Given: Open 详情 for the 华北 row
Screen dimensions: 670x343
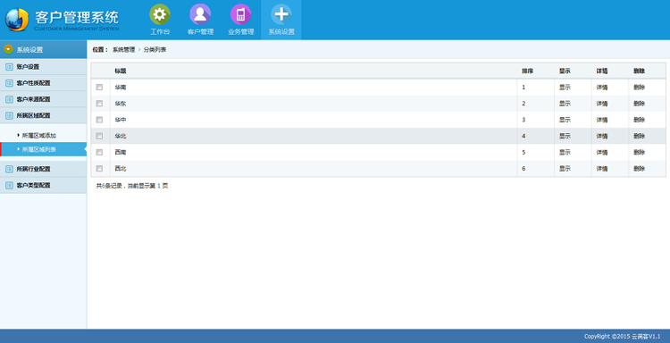Looking at the screenshot, I should point(602,136).
